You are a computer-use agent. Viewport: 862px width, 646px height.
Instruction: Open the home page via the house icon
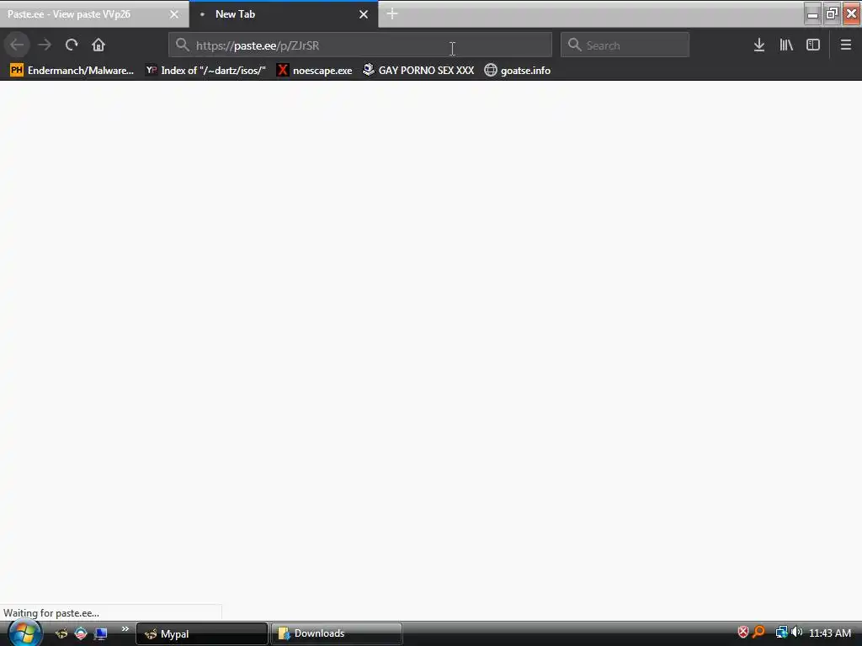click(98, 45)
